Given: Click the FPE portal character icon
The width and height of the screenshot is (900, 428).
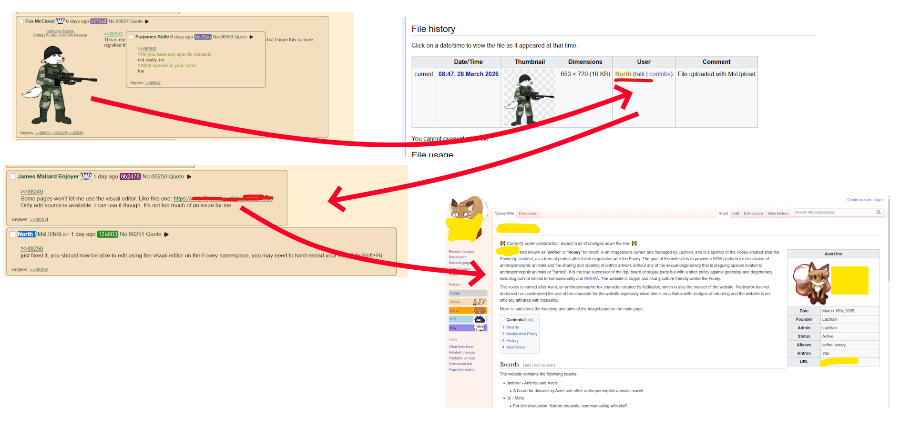Looking at the screenshot, I should tap(480, 319).
